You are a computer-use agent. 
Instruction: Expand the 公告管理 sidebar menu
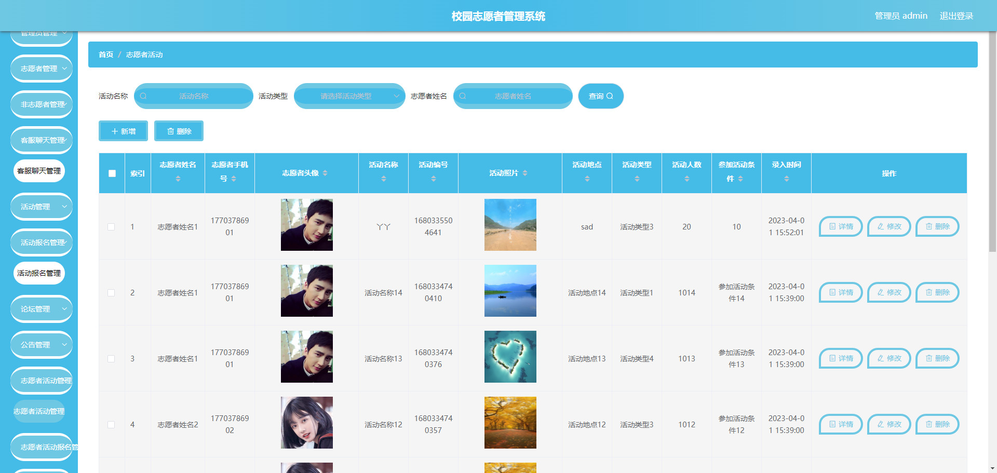coord(42,345)
